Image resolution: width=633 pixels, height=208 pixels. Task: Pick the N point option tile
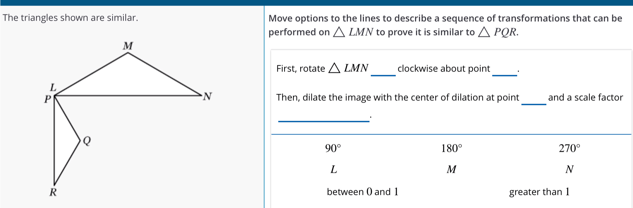click(569, 170)
